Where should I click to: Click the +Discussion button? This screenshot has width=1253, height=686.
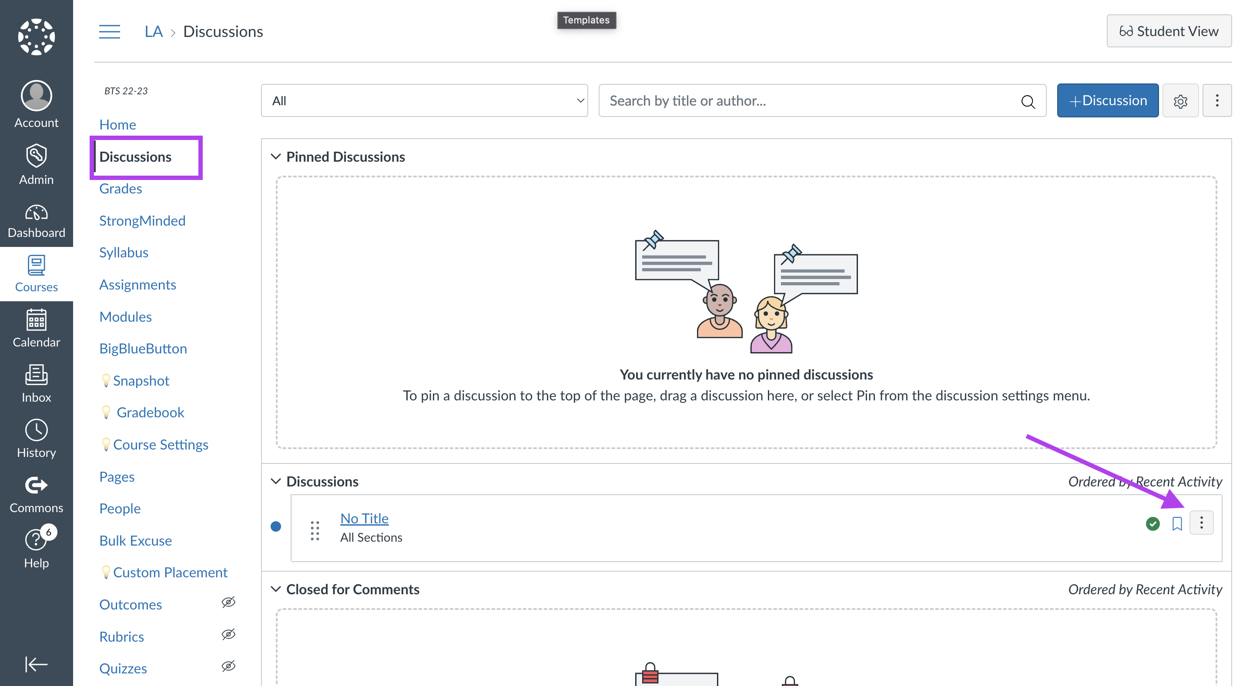coord(1108,100)
